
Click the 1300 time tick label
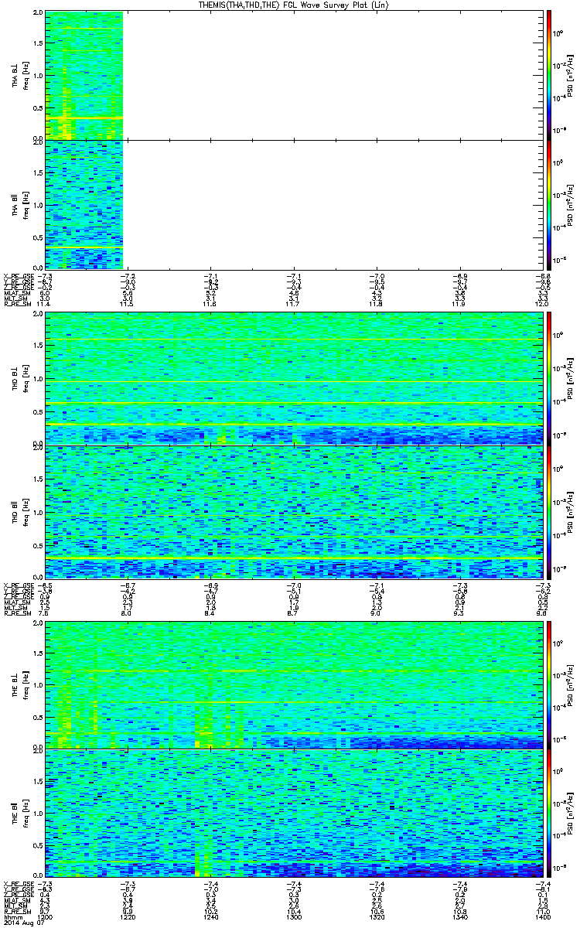point(293,917)
